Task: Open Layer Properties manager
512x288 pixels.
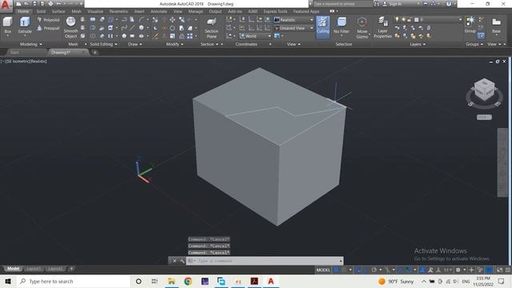Action: pyautogui.click(x=382, y=28)
